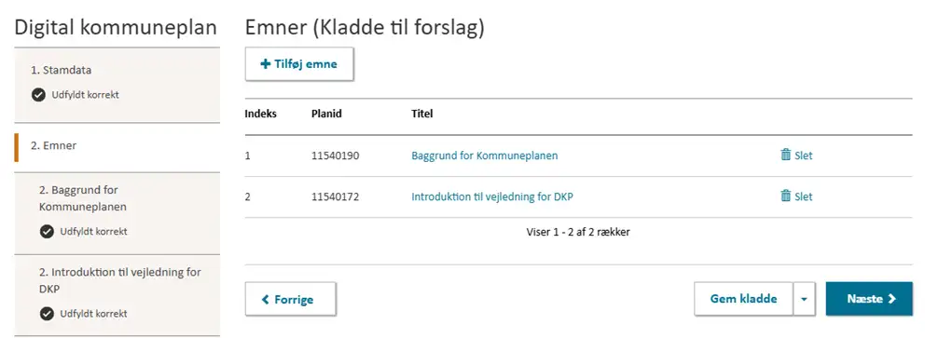The width and height of the screenshot is (925, 338).
Task: Click checkmark icon under 1. Stamdata
Action: coord(38,95)
